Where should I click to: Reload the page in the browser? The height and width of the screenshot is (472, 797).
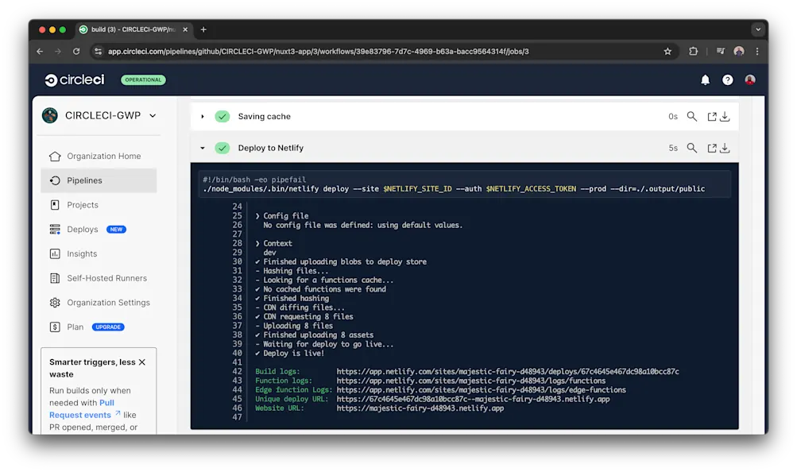[x=76, y=52]
